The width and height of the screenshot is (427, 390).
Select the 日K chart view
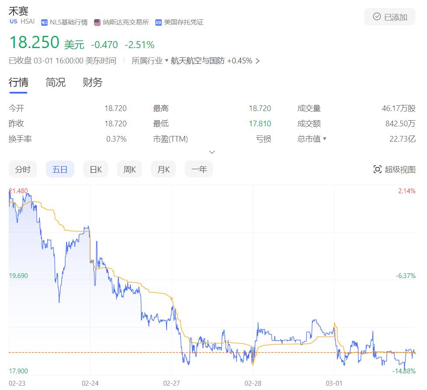[x=95, y=169]
